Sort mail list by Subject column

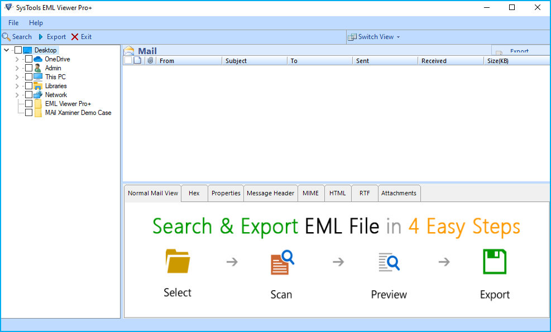255,61
